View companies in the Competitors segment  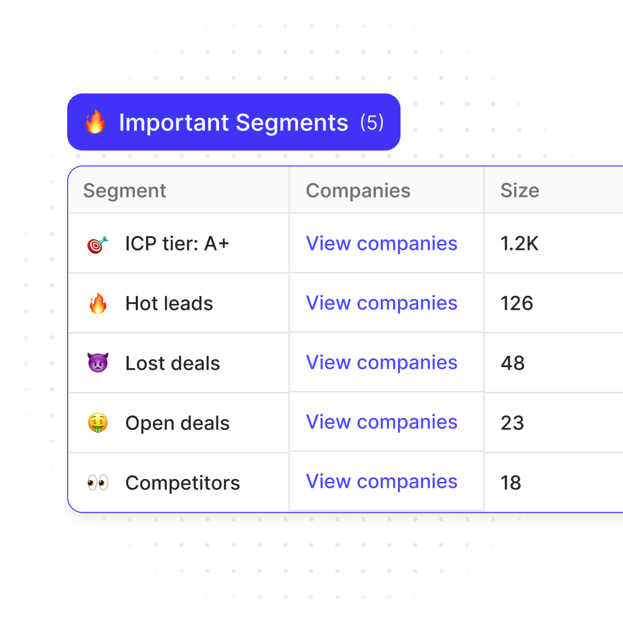pos(381,482)
